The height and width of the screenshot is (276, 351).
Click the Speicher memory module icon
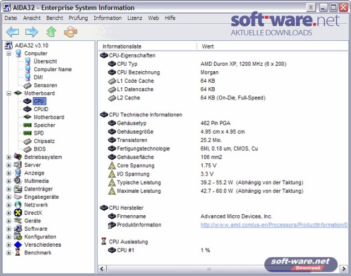coord(27,125)
